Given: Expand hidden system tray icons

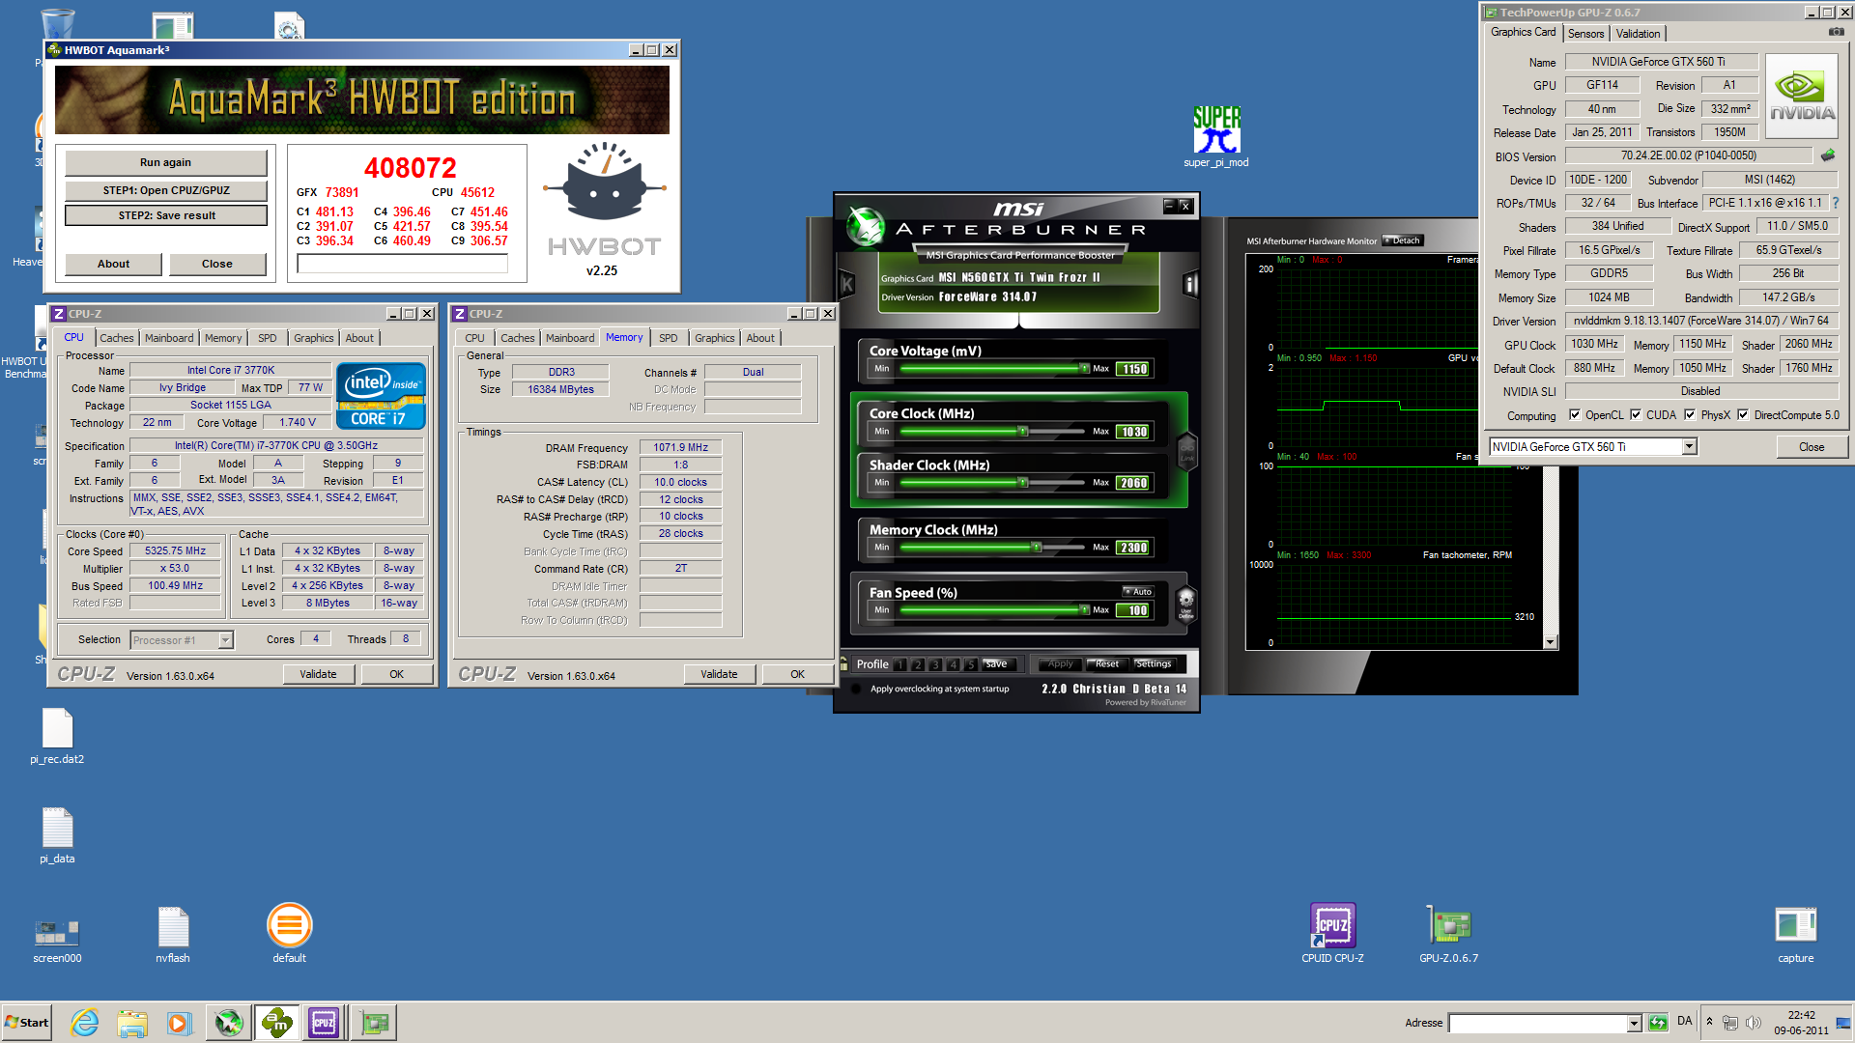Looking at the screenshot, I should (1709, 1022).
